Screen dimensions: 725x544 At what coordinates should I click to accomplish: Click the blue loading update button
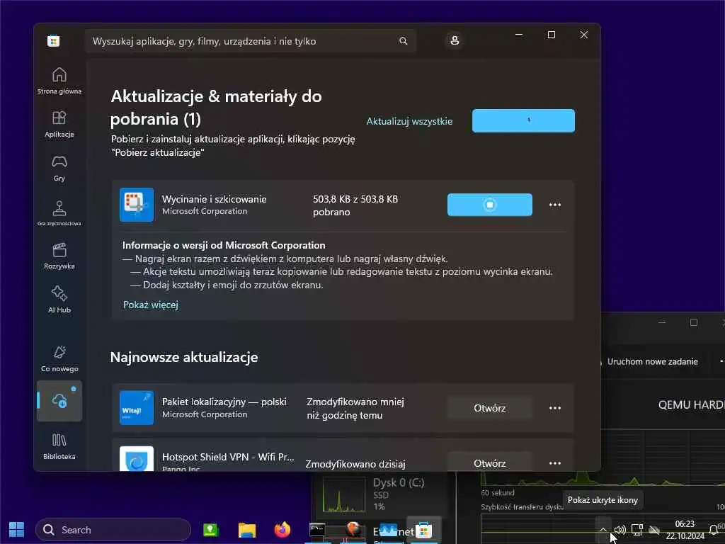tap(523, 120)
